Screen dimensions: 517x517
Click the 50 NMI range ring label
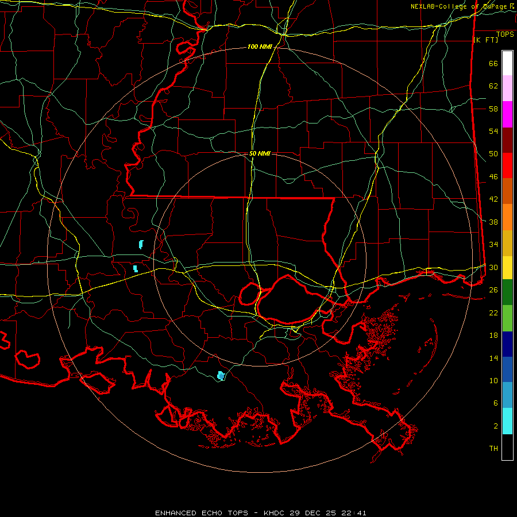(x=260, y=153)
